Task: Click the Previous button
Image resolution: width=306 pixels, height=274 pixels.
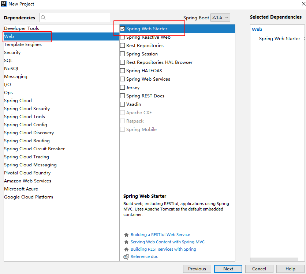Action: [197, 269]
